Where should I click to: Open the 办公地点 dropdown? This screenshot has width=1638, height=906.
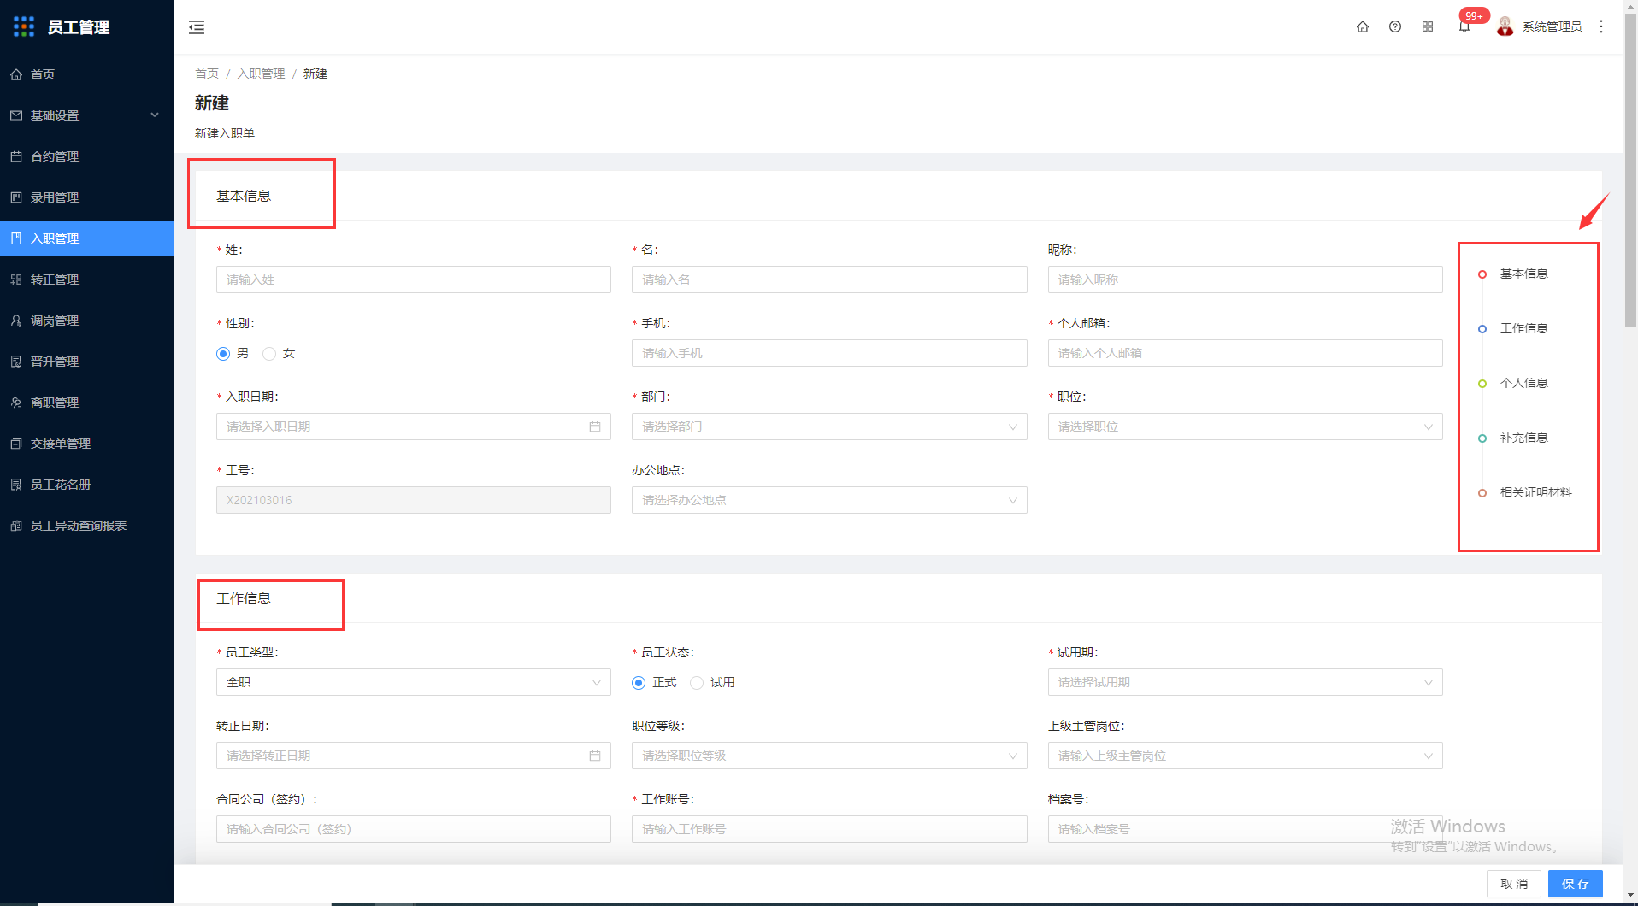[829, 500]
